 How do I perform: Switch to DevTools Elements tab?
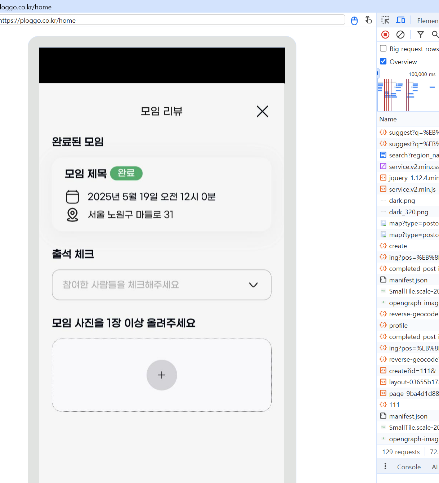pos(428,21)
